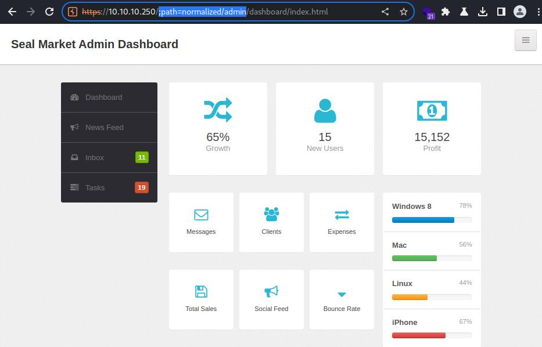Open the Total Sales floppy-disk tile
The image size is (542, 347).
tap(201, 299)
